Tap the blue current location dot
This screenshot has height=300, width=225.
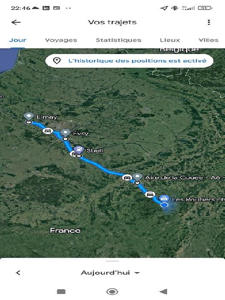pos(164,205)
